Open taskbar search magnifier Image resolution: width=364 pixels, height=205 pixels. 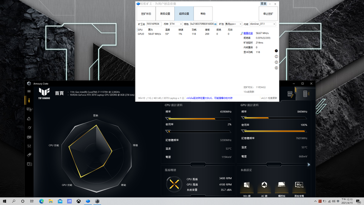click(x=14, y=201)
